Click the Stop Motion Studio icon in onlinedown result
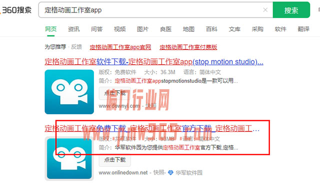320x183 pixels. [x=69, y=159]
